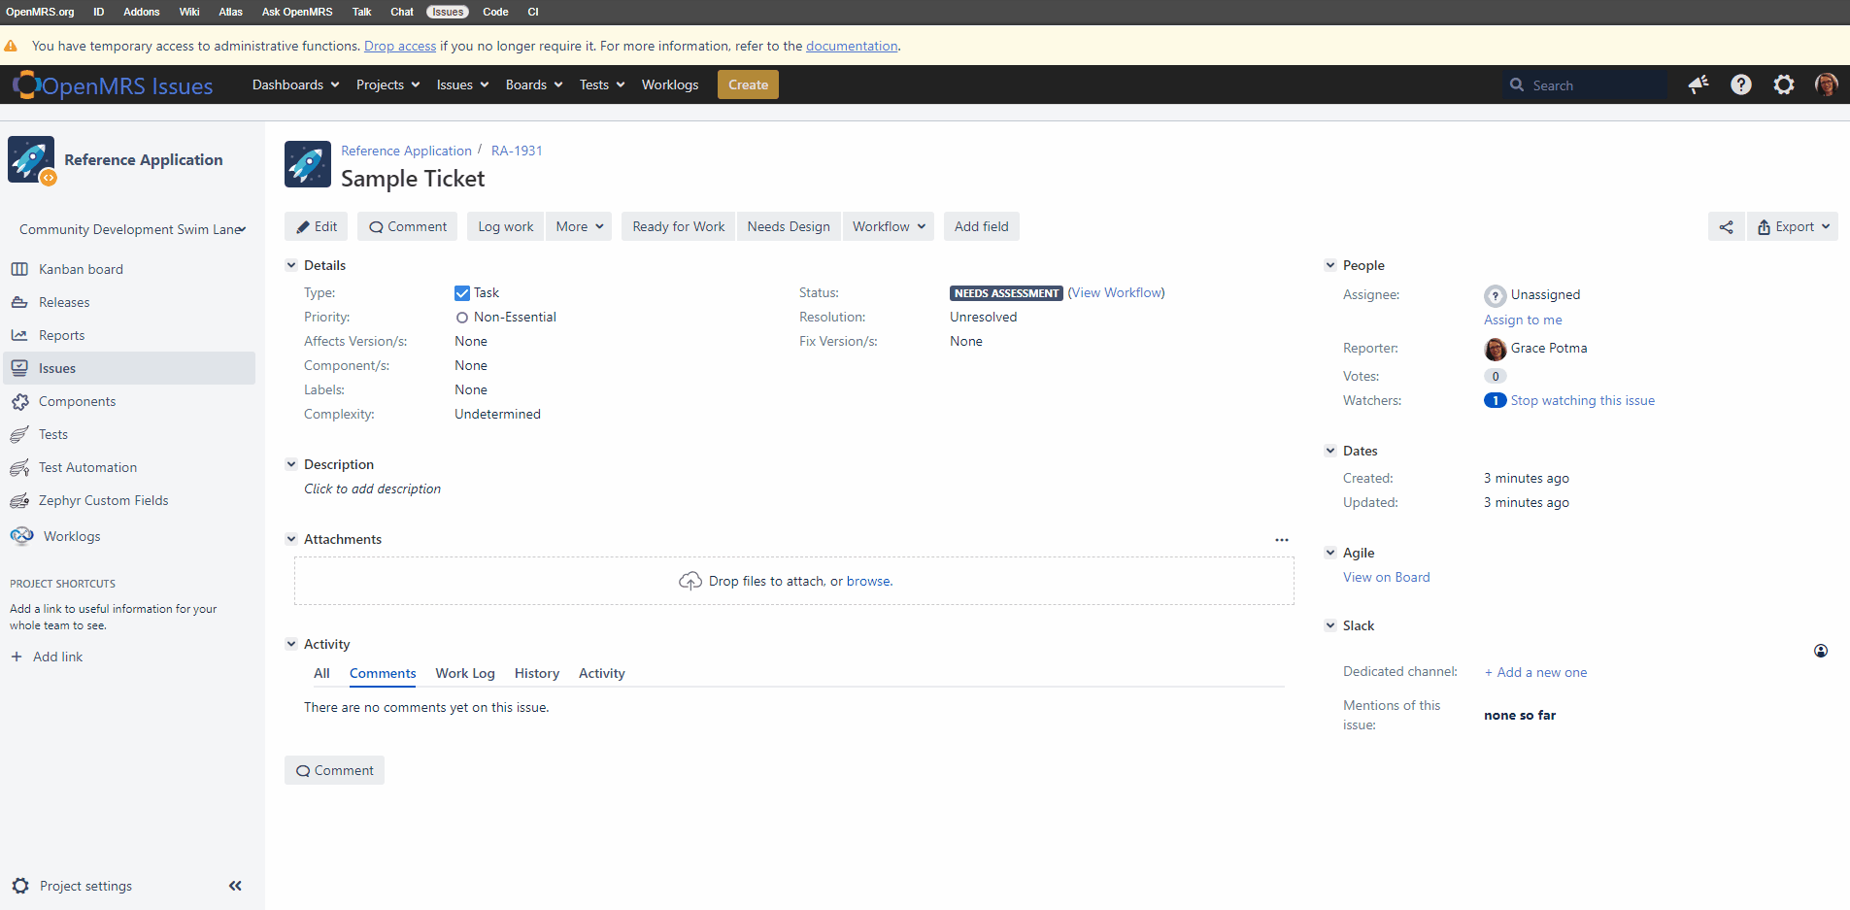Screen dimensions: 1850x910
Task: Open the Attachments options ellipsis
Action: coord(1282,540)
